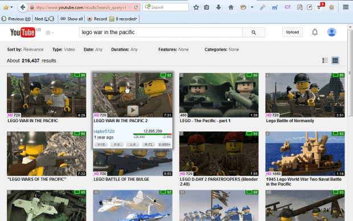Open the Date Any filter

93,49
